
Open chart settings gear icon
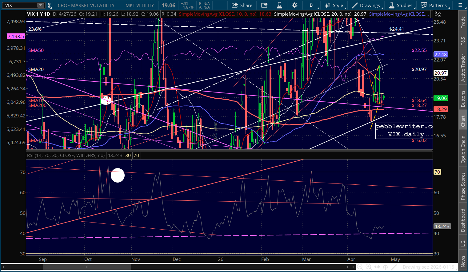(x=294, y=5)
